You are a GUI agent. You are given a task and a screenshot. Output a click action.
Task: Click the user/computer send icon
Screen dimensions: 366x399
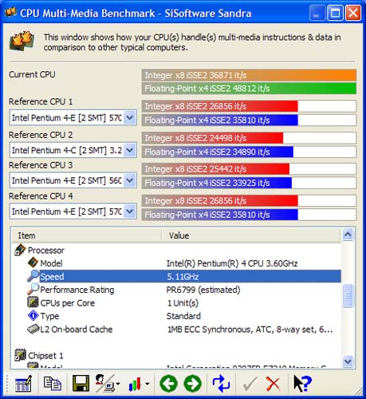[x=104, y=384]
